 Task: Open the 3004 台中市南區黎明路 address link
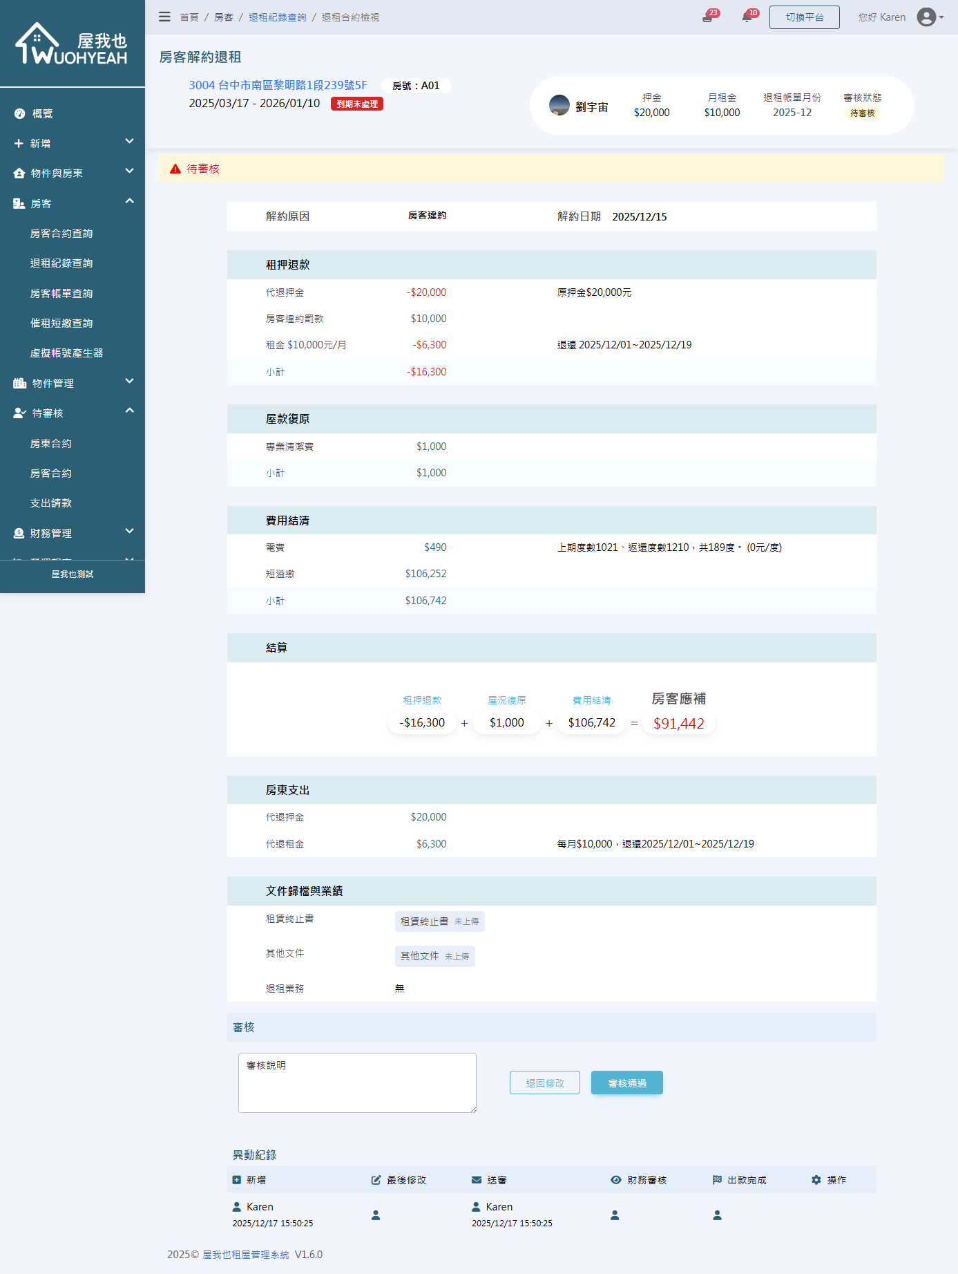tap(278, 85)
